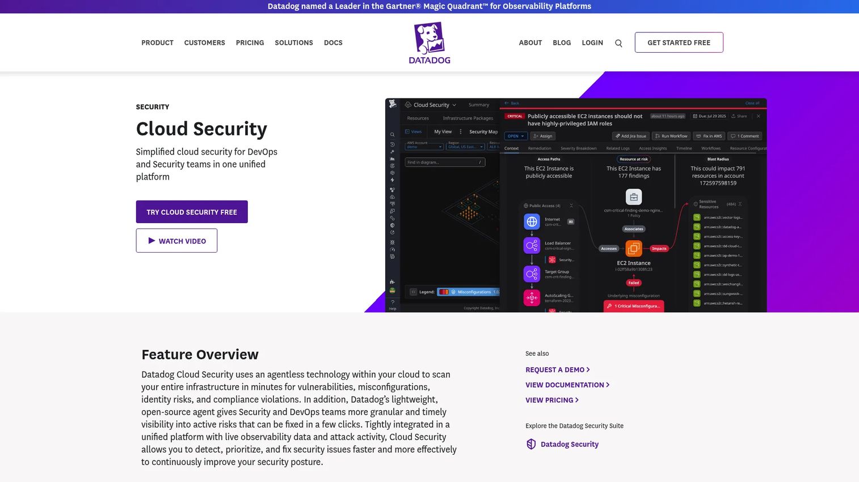The image size is (859, 482).
Task: Click the 1 Critical Misconfiguration red badge
Action: coord(634,306)
